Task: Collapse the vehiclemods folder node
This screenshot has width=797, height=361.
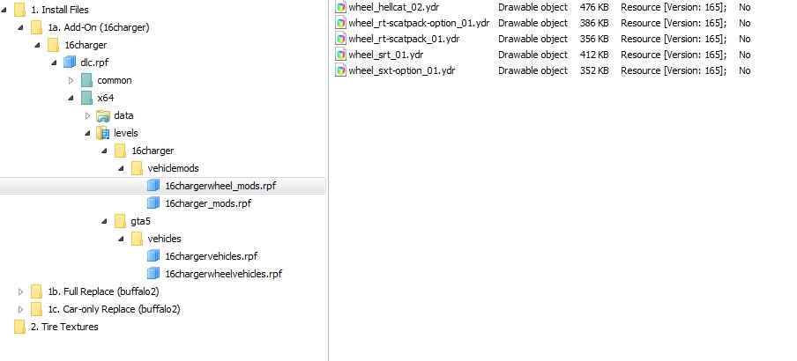Action: pyautogui.click(x=122, y=168)
